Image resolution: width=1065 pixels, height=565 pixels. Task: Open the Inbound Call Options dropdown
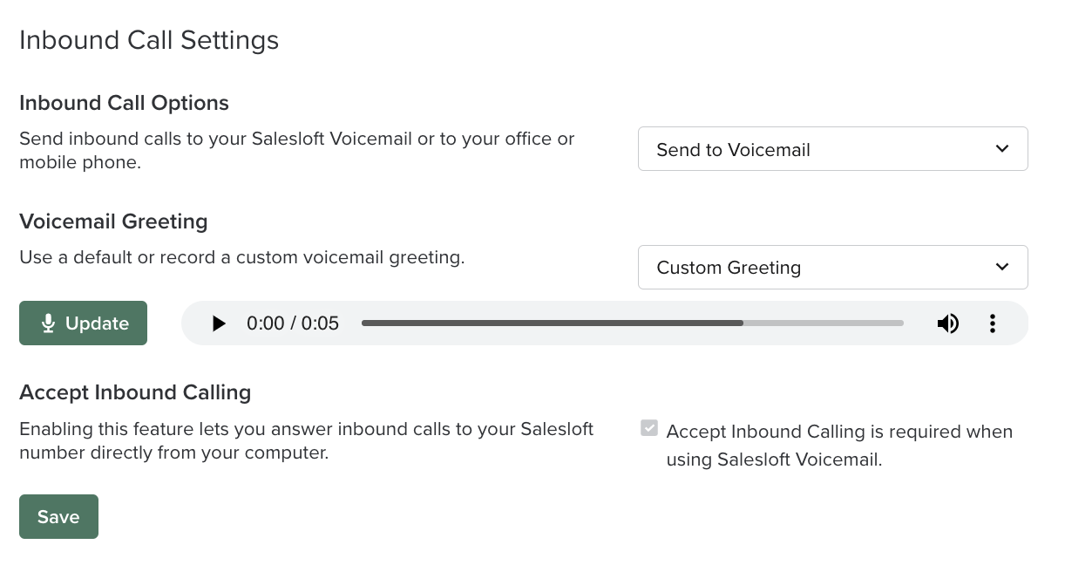point(832,148)
